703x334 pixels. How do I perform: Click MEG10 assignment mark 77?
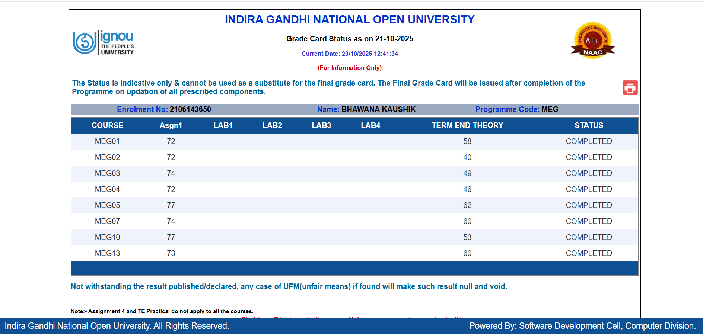tap(171, 237)
